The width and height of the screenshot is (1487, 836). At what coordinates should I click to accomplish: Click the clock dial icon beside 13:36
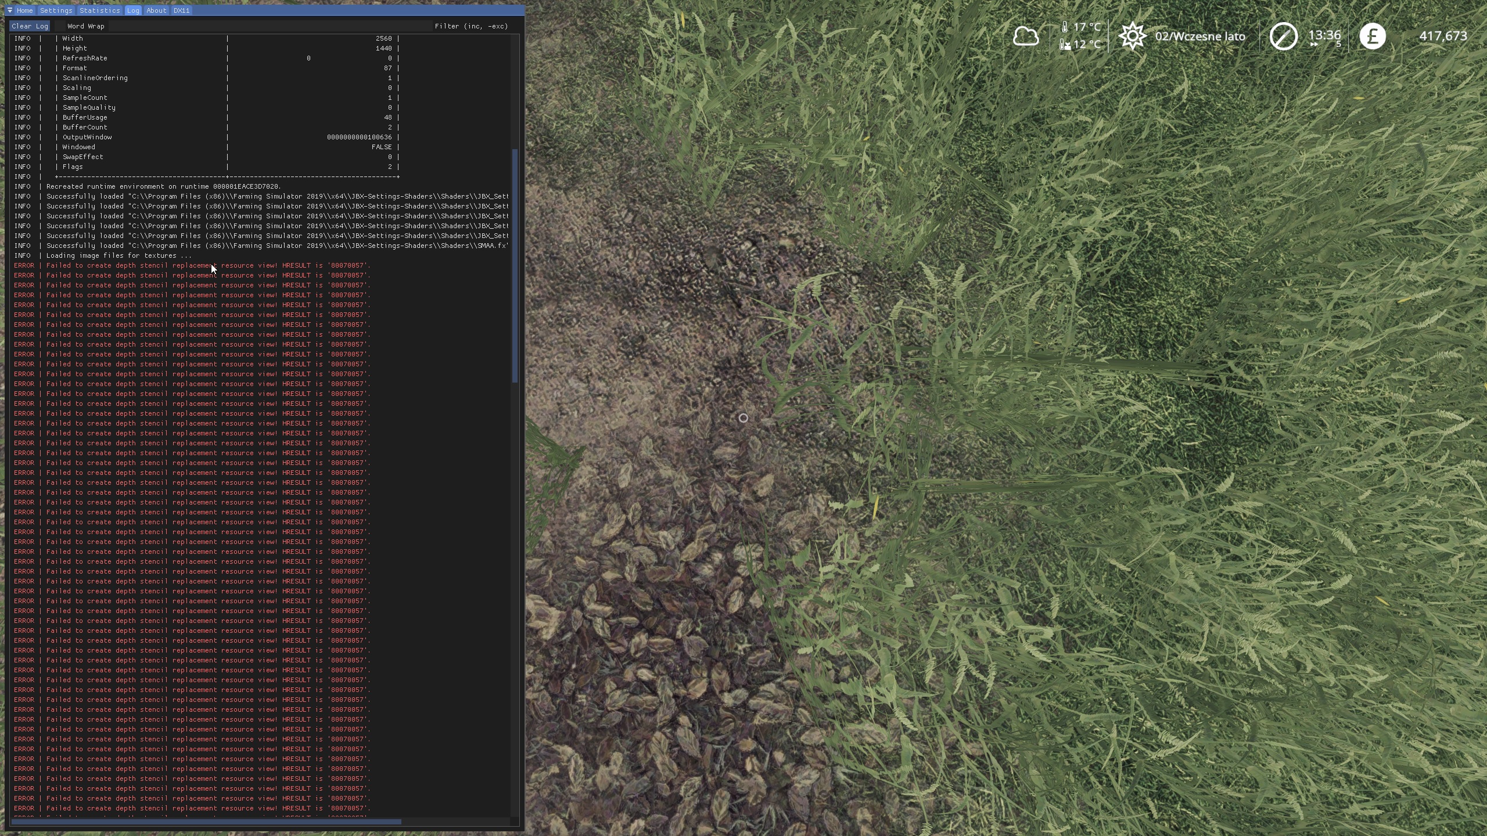coord(1283,37)
